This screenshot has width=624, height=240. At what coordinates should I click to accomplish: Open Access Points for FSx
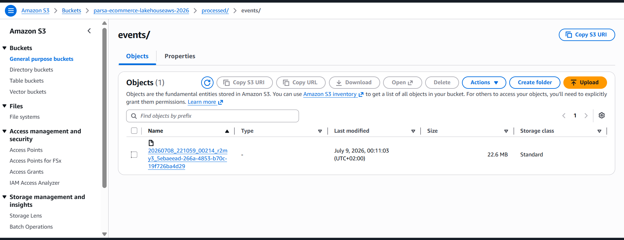point(35,161)
